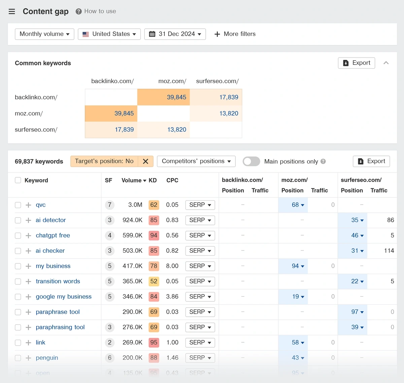Viewport: 404px width, 383px height.
Task: Click the SF badge 7 for qvc
Action: [109, 205]
